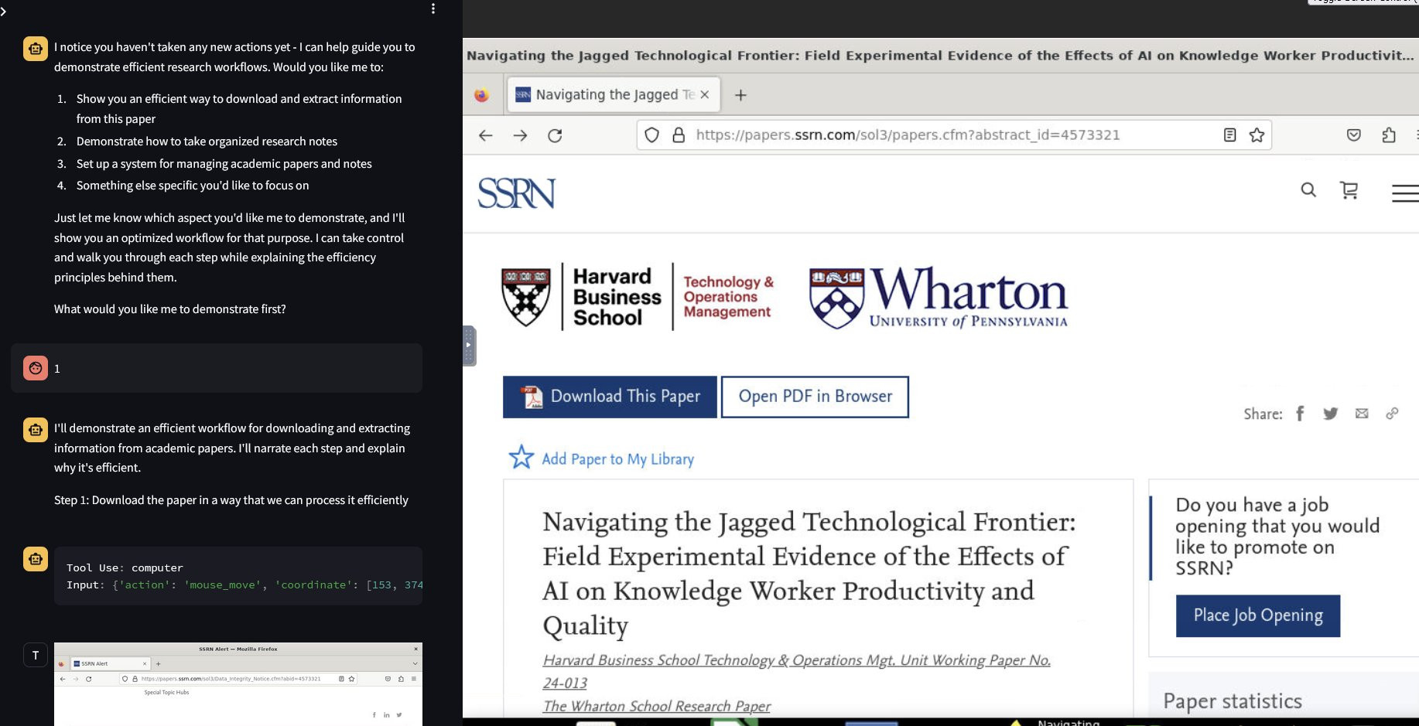Reload the page with the refresh icon

555,135
